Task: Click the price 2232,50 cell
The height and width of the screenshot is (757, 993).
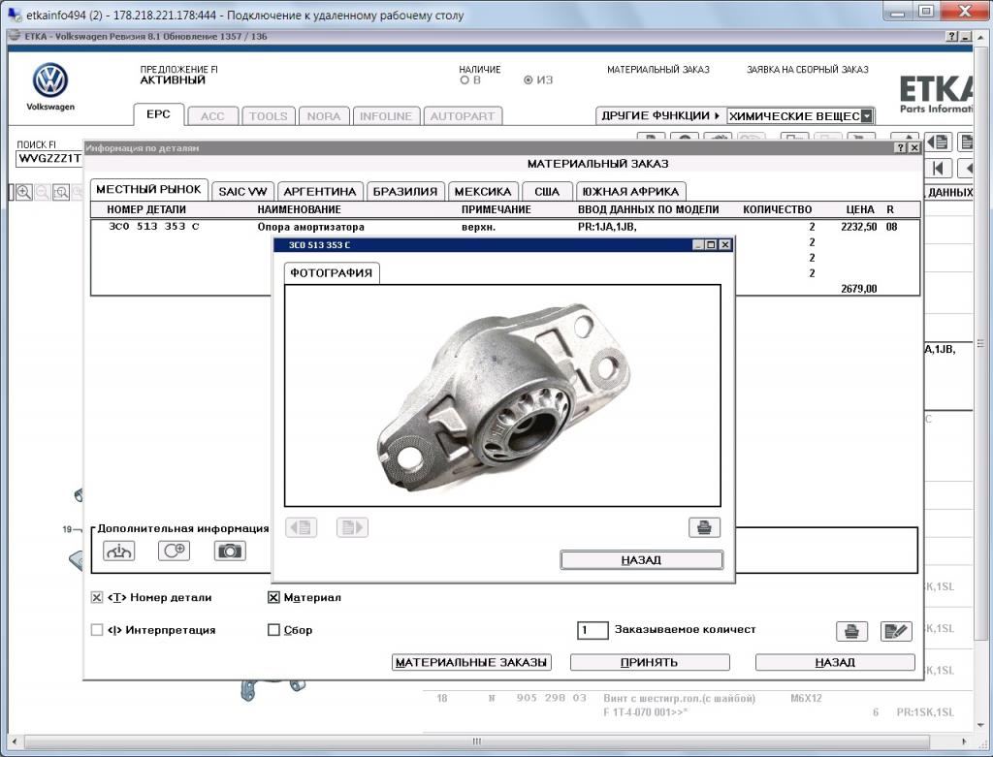Action: pos(859,227)
